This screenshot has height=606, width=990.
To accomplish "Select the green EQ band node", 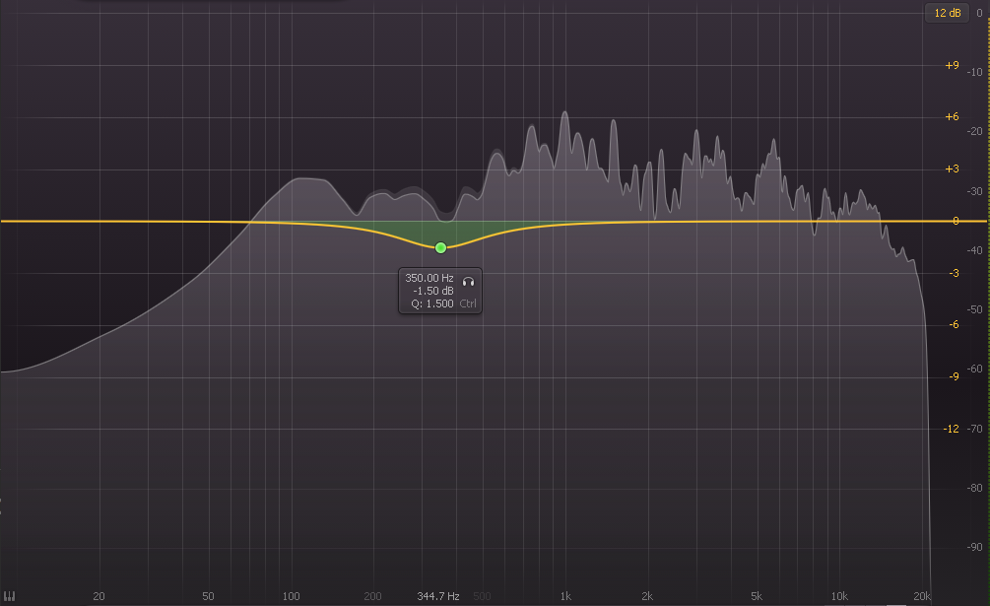I will (440, 247).
